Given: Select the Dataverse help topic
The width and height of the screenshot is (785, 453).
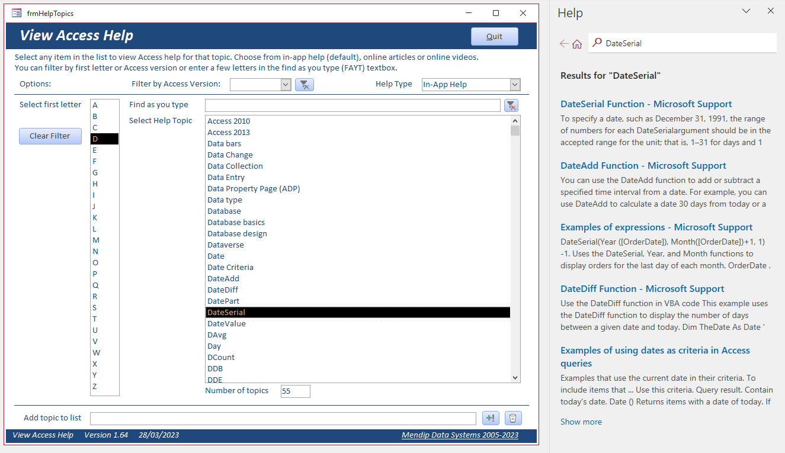Looking at the screenshot, I should (x=358, y=245).
